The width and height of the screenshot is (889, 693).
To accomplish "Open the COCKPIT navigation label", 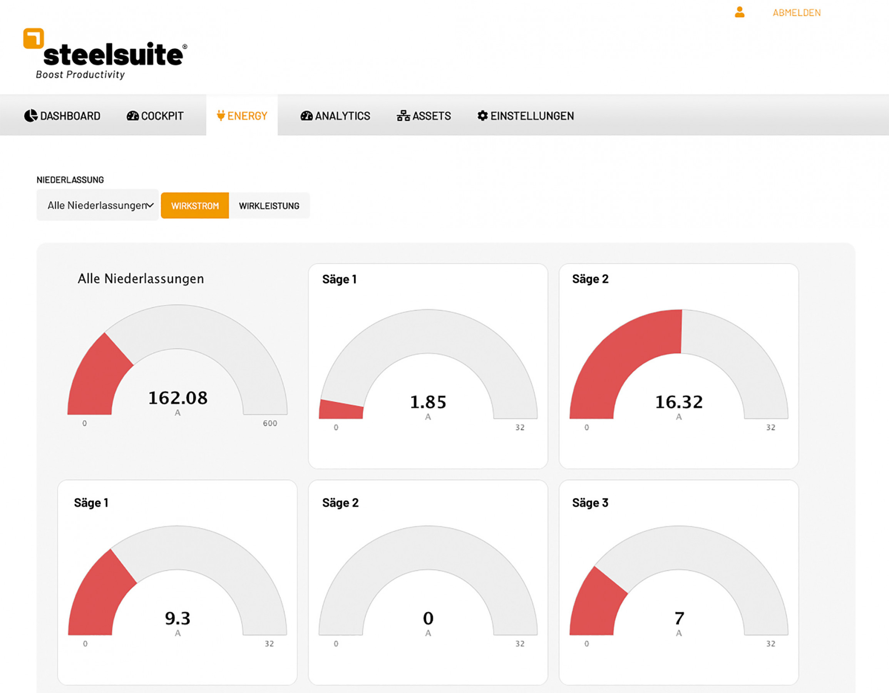I will tap(162, 116).
